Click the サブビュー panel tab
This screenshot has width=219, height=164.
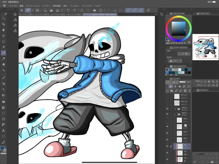click(x=203, y=90)
